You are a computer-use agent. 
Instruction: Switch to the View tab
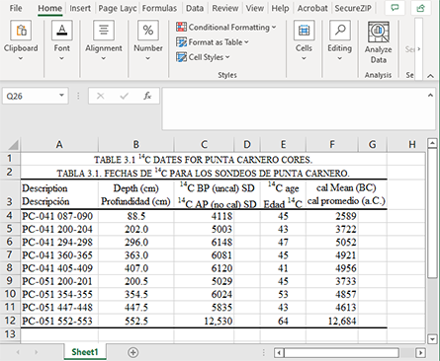(x=255, y=8)
